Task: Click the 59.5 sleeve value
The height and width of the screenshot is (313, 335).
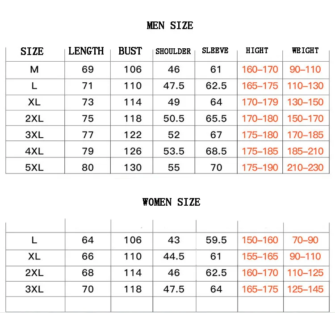Action: (216, 240)
